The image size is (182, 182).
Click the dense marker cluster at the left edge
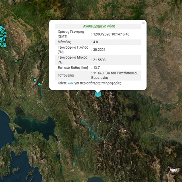3,37
